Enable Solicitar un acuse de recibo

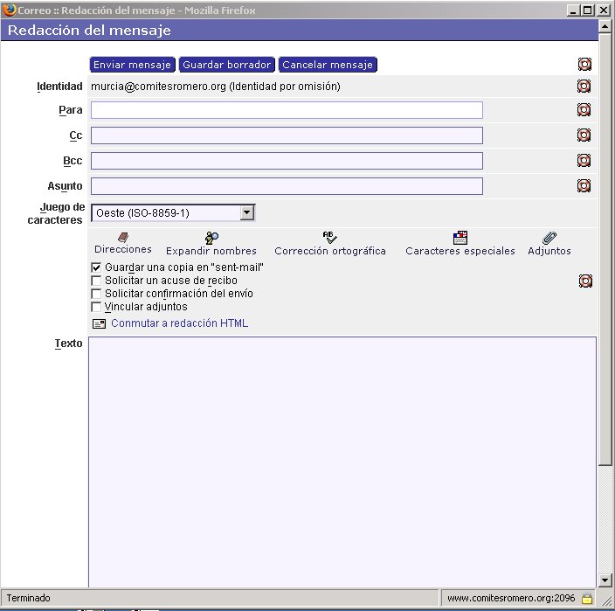pos(96,281)
